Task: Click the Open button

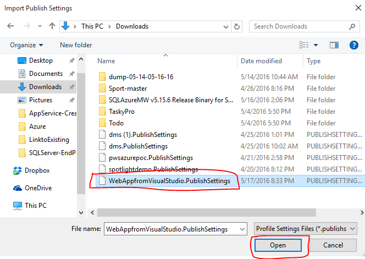Action: [x=278, y=245]
